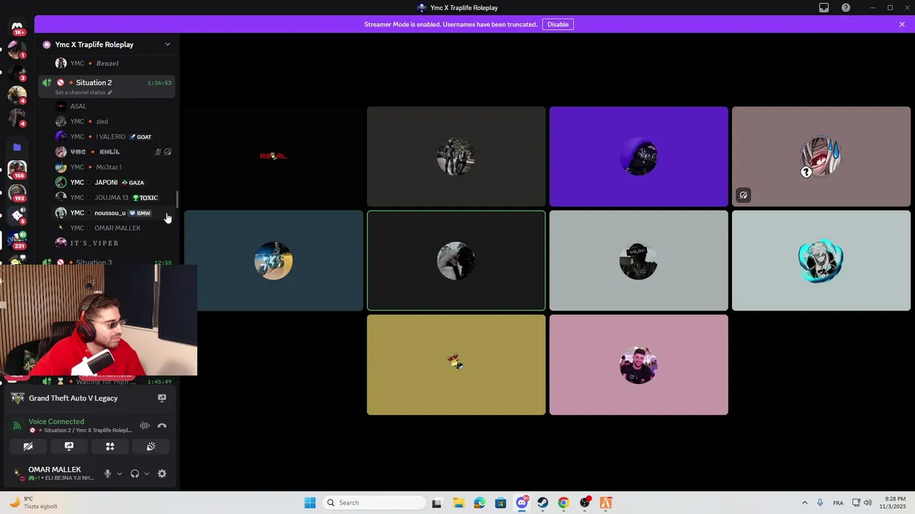
Task: Open Discord direct messages home icon
Action: [17, 26]
